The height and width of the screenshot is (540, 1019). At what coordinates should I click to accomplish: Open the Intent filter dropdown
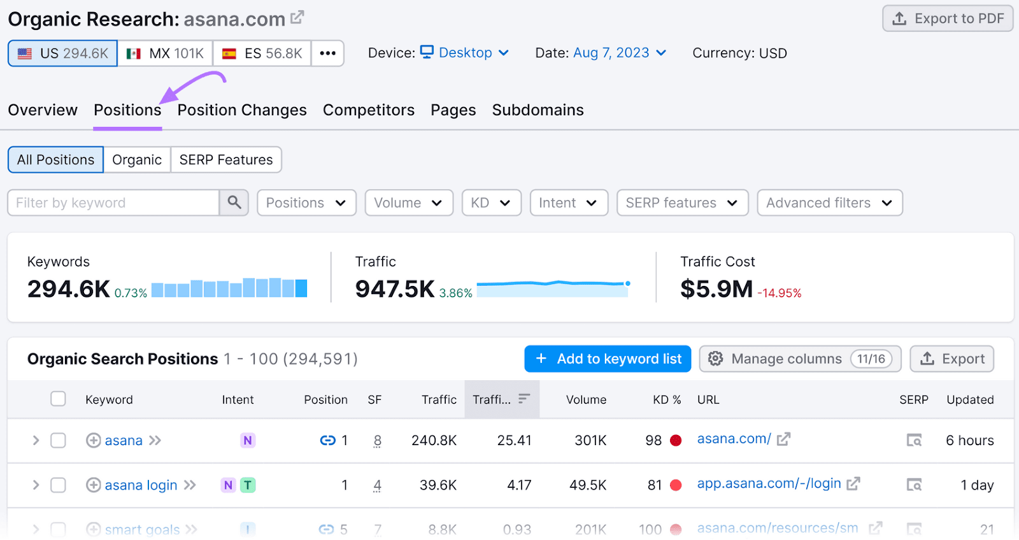coord(569,202)
